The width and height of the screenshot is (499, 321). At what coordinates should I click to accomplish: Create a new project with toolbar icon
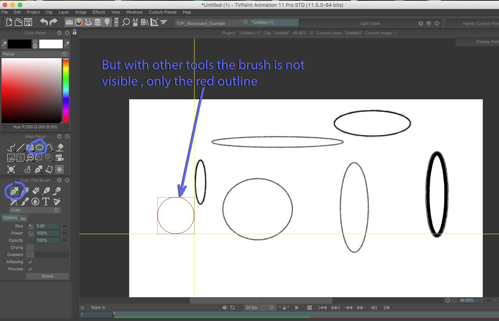(x=9, y=22)
